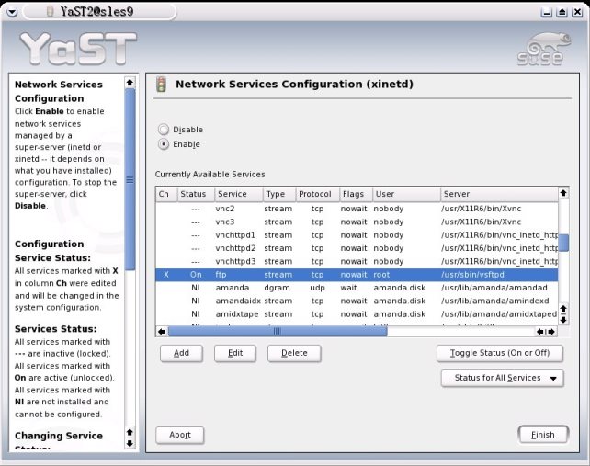Sort by the Server column header
The image size is (590, 466).
pos(499,194)
